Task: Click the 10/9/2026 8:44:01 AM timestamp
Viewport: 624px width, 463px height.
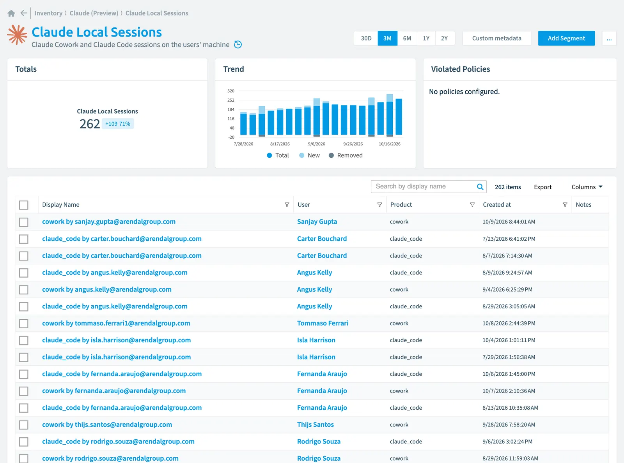Action: point(509,222)
